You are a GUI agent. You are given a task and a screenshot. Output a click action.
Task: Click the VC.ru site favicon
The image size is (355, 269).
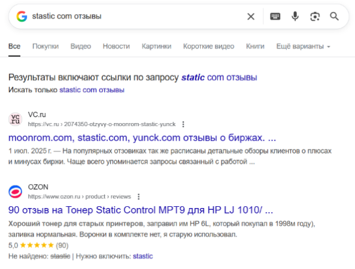coord(15,119)
